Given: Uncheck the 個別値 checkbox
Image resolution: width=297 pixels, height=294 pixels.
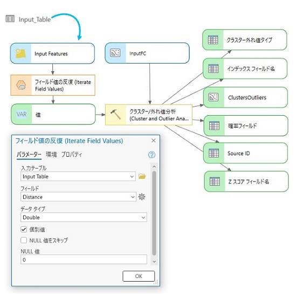Looking at the screenshot, I should pos(24,229).
